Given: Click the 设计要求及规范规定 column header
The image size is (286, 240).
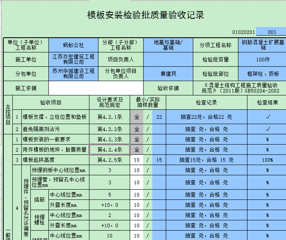Looking at the screenshot, I should pos(110,102).
